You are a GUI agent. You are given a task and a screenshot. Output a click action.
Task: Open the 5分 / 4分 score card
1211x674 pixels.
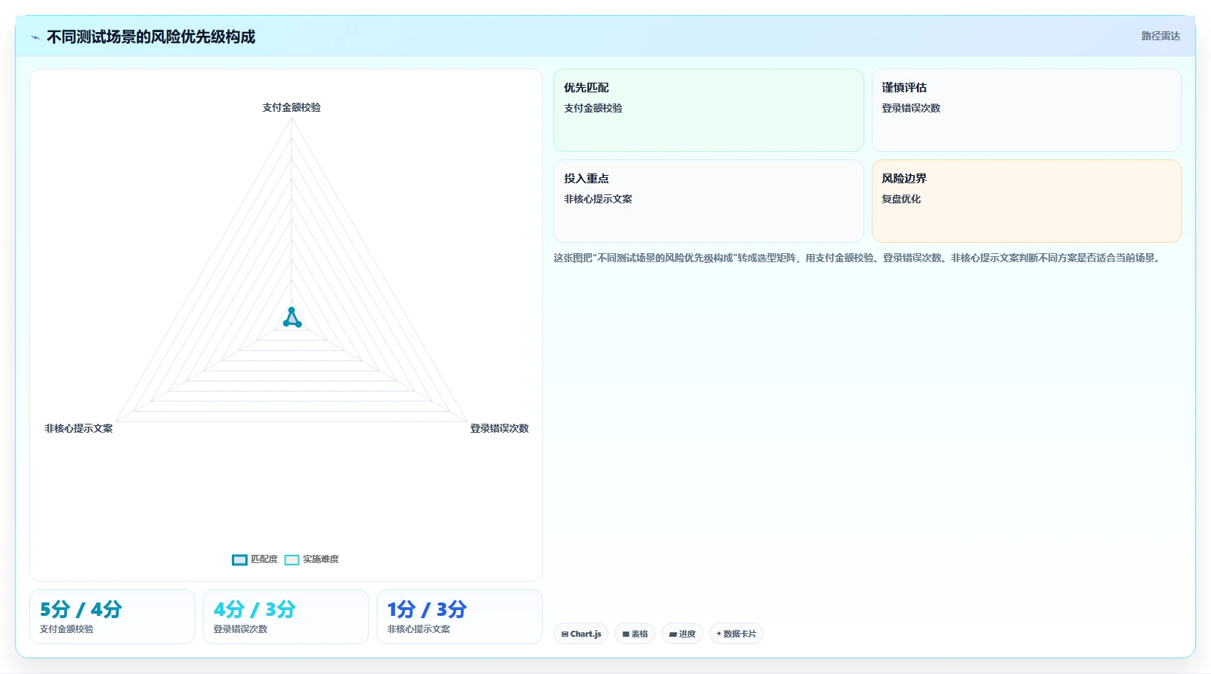pyautogui.click(x=112, y=617)
